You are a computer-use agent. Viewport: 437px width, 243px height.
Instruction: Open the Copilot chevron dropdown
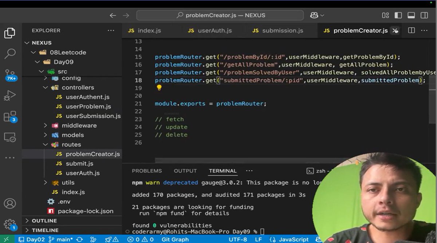[x=322, y=15]
